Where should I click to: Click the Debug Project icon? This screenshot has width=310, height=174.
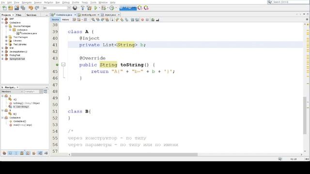click(103, 8)
